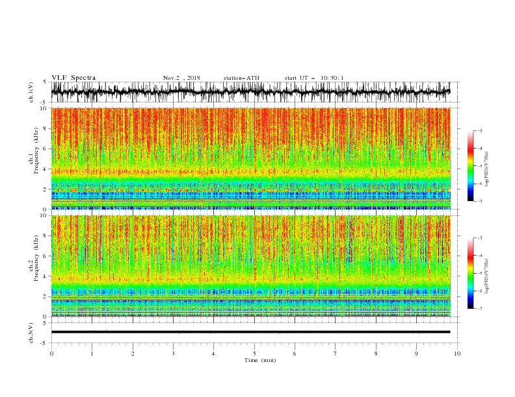Select the "Nov.2 , 2018" date label

(181, 78)
